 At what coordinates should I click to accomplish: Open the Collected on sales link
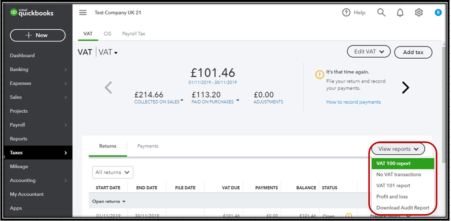point(157,102)
